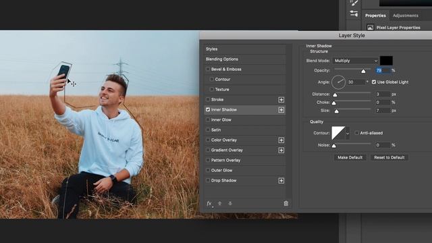The image size is (432, 243).
Task: Click the brush settings icon in panel strip
Action: coord(354,3)
